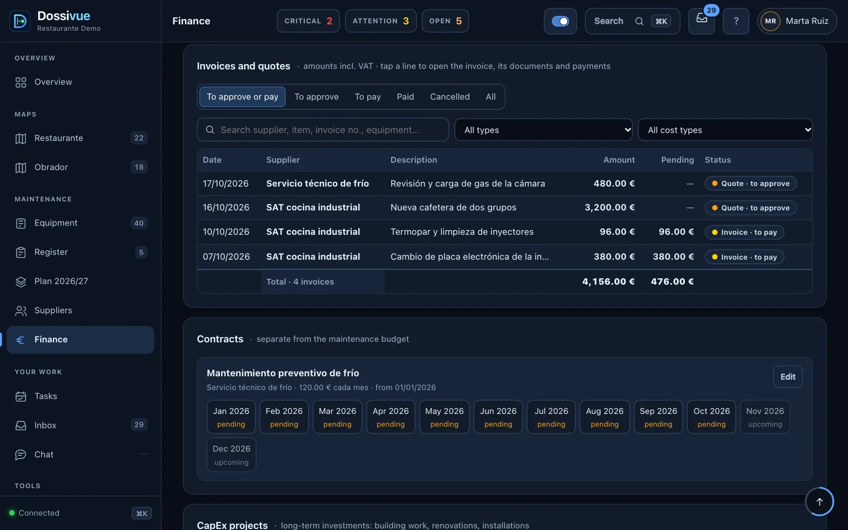The width and height of the screenshot is (848, 530).
Task: Open the Marta Ruiz user menu
Action: (797, 21)
